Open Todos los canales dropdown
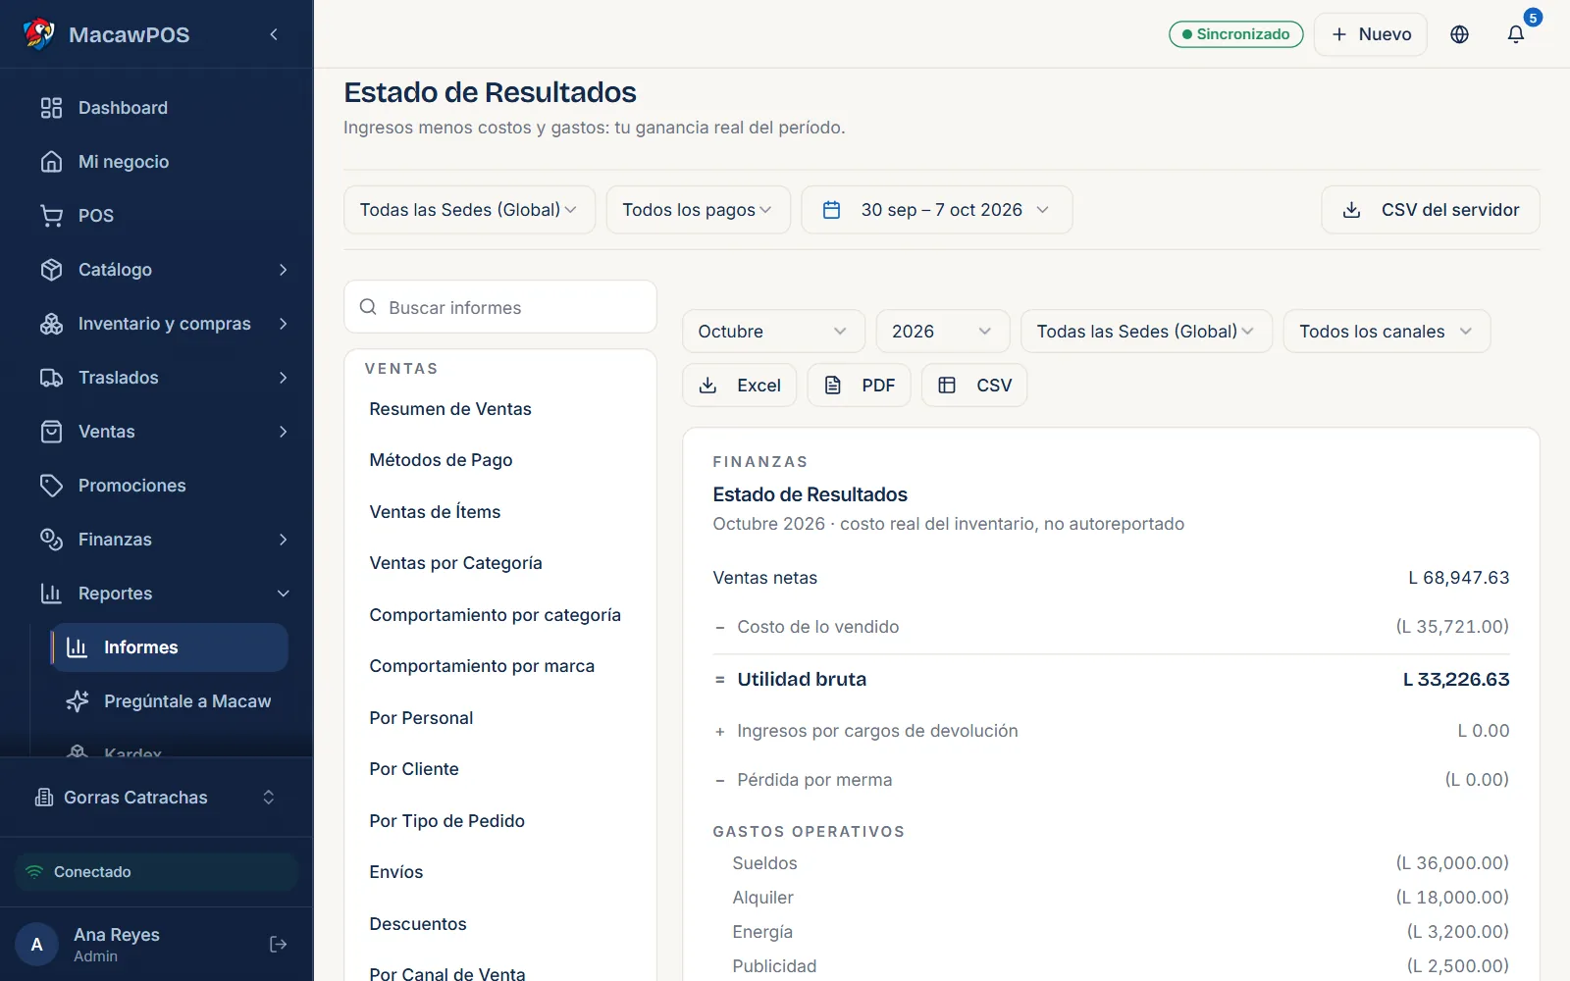 1387,332
